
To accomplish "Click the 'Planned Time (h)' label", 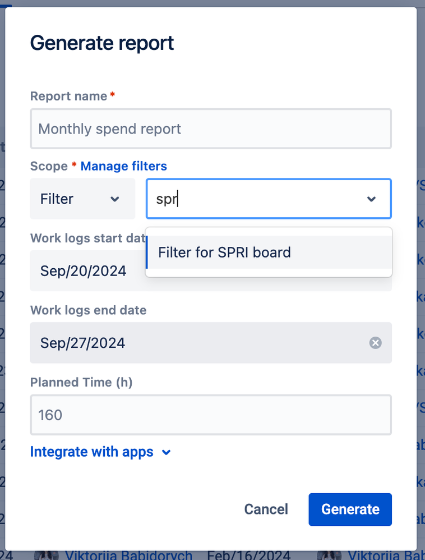I will click(x=81, y=382).
